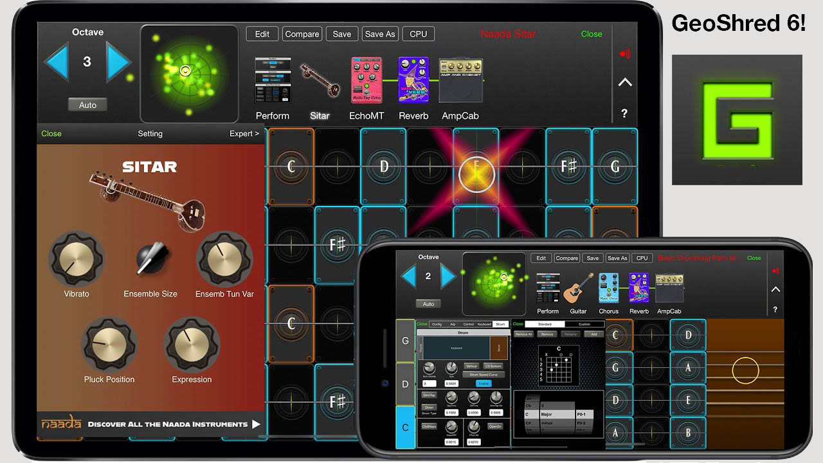823x463 pixels.
Task: Tap the B key on iPhone keyboard
Action: click(688, 433)
